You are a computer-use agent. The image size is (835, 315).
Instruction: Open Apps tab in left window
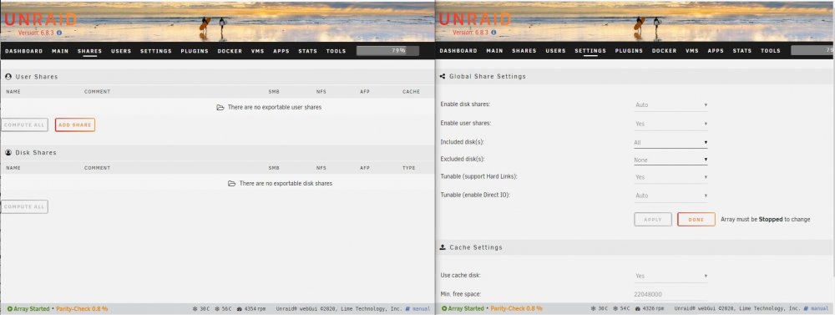(x=281, y=51)
